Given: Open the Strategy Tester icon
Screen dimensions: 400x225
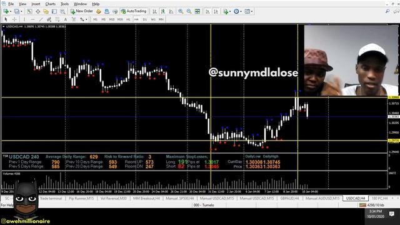Looking at the screenshot, I should point(62,11).
